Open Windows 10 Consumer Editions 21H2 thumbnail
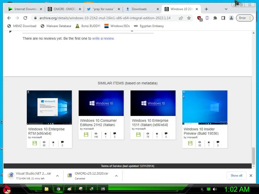 101,103
